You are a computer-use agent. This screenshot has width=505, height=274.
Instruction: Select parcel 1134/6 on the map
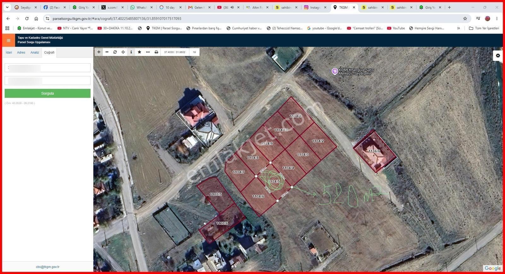pyautogui.click(x=258, y=196)
